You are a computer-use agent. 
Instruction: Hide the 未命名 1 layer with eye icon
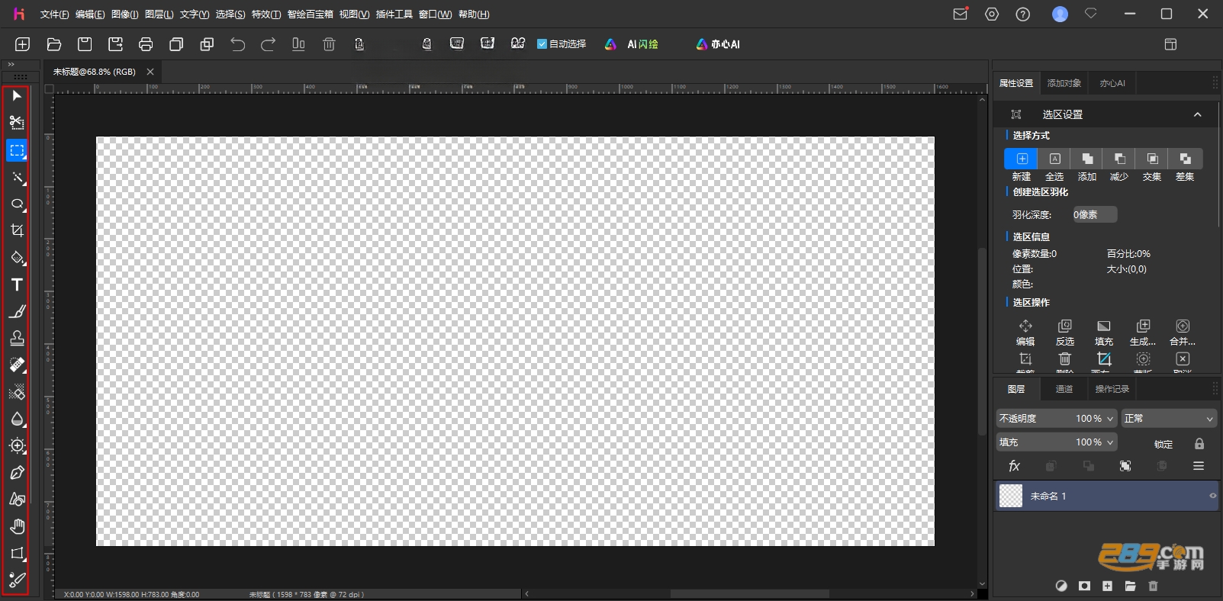pos(1212,496)
